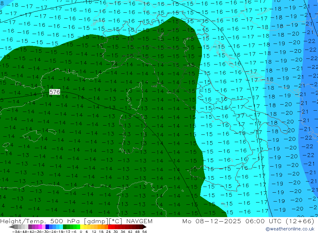Open the weatheronline.co.uk copyright link
The width and height of the screenshot is (318, 233).
click(x=290, y=229)
